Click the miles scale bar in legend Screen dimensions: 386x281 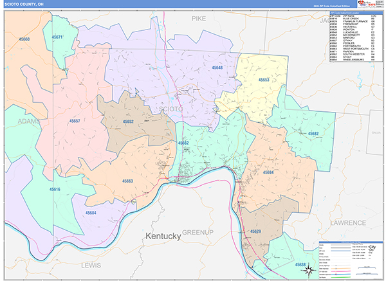click(x=367, y=267)
